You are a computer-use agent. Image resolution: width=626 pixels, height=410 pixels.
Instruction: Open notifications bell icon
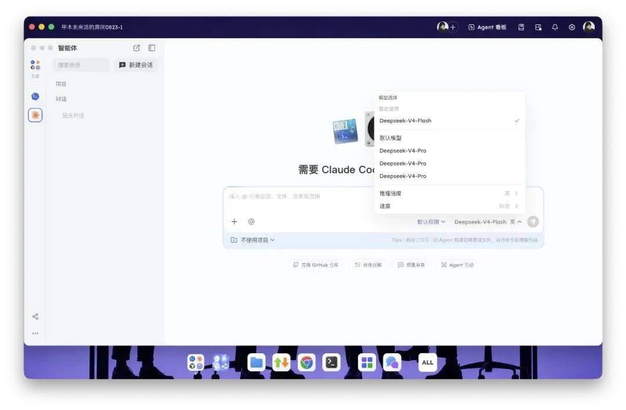point(555,27)
